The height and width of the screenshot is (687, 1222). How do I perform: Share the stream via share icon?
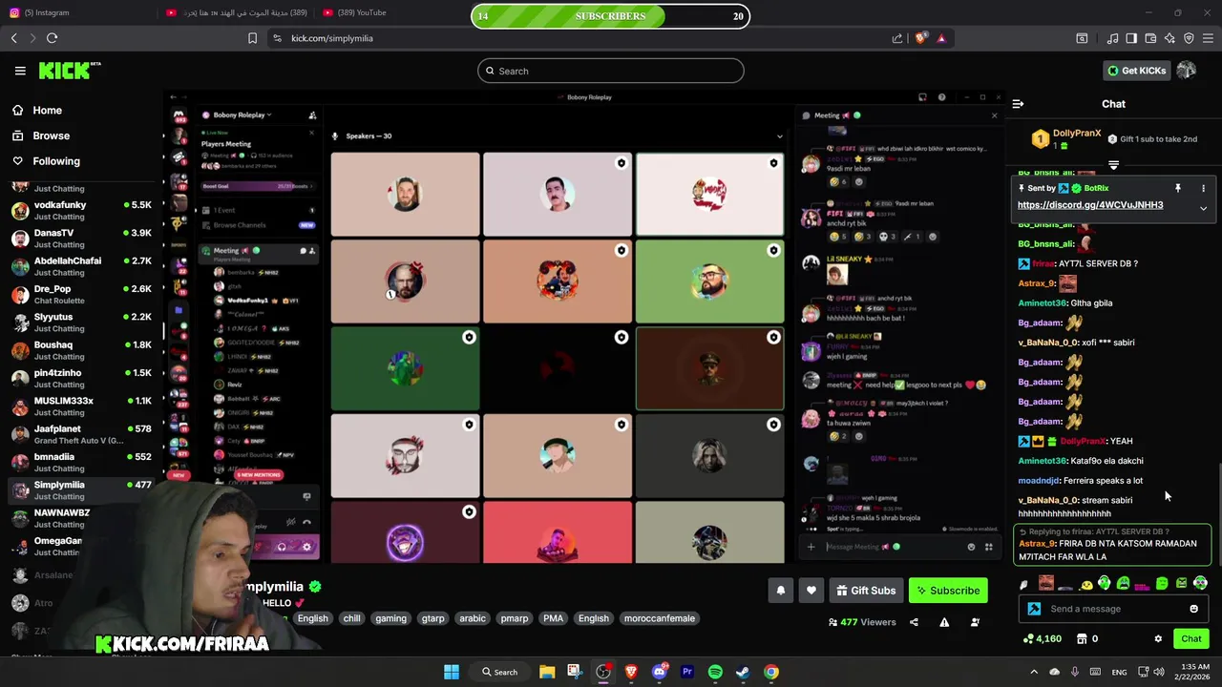click(914, 622)
